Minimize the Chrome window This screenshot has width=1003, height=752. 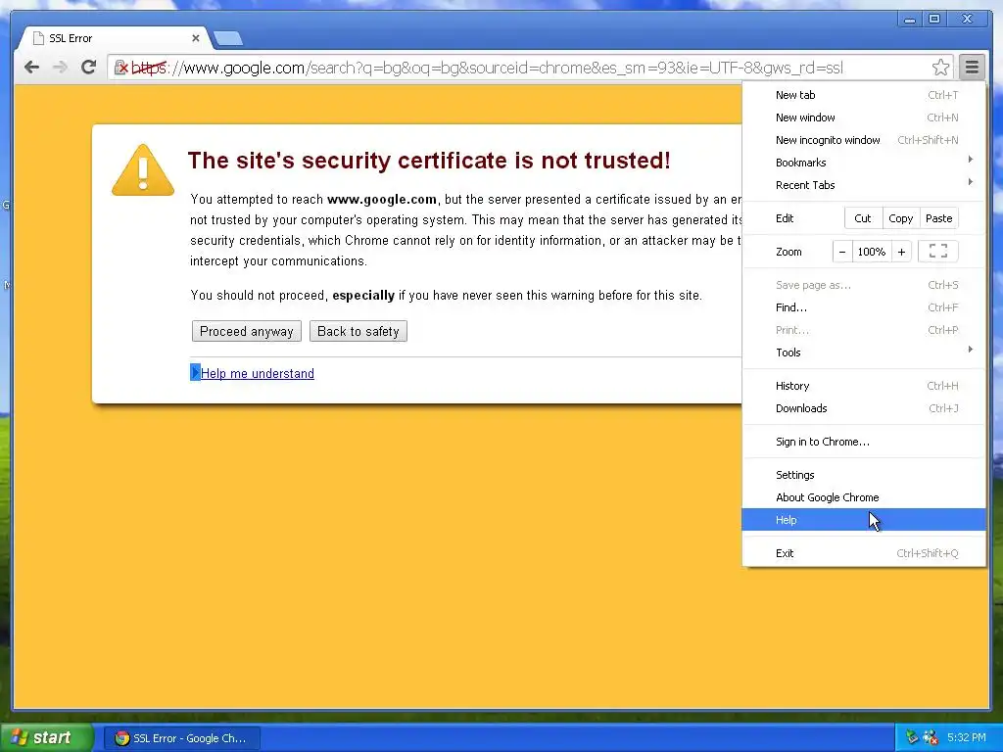[x=909, y=20]
